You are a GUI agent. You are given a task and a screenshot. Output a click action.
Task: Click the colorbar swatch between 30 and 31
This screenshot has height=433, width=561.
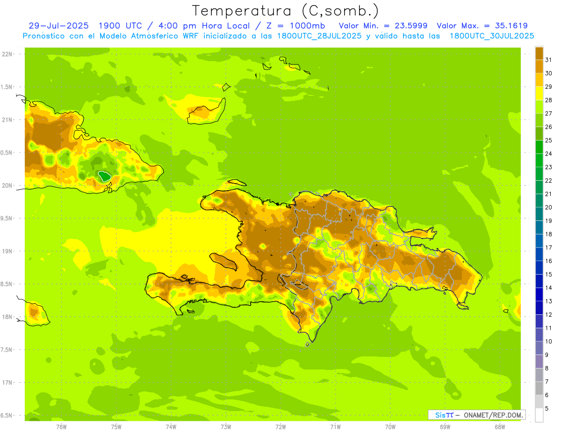[539, 66]
